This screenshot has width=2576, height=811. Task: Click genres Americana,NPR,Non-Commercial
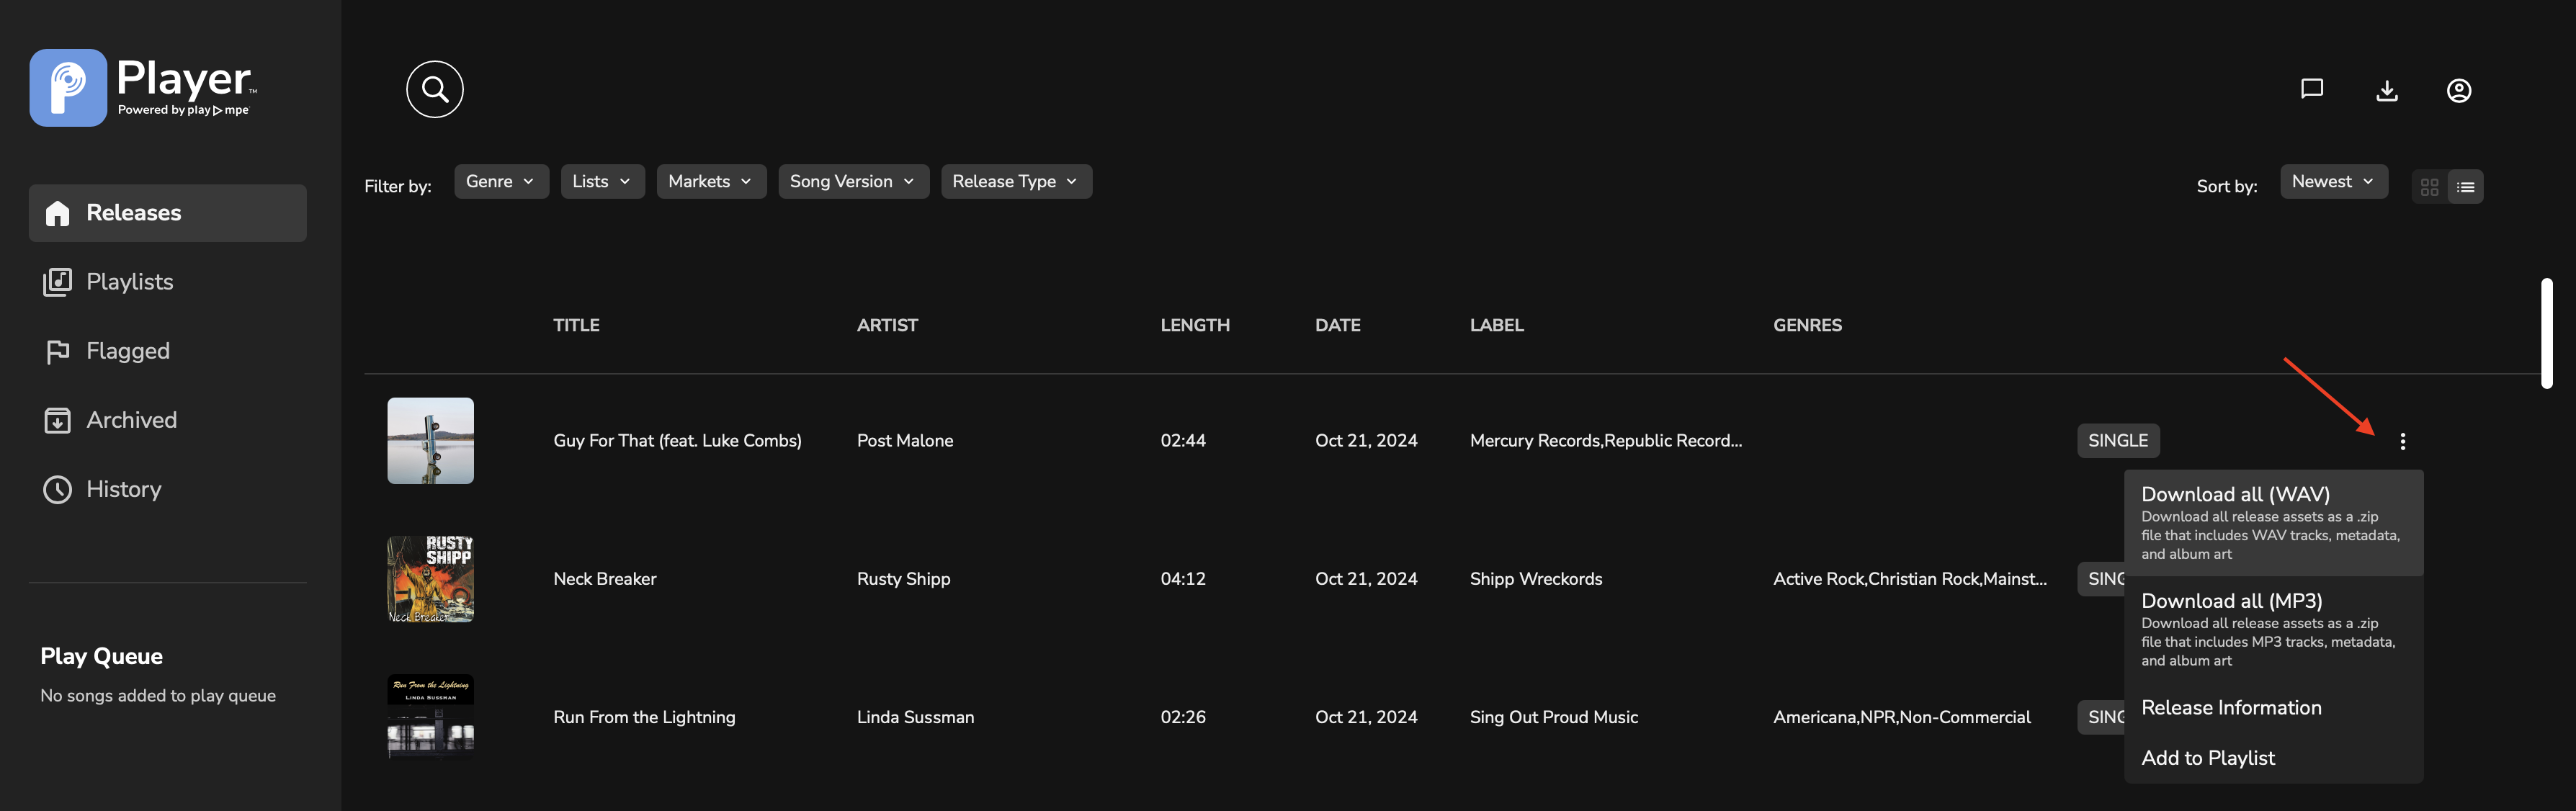click(x=1901, y=717)
